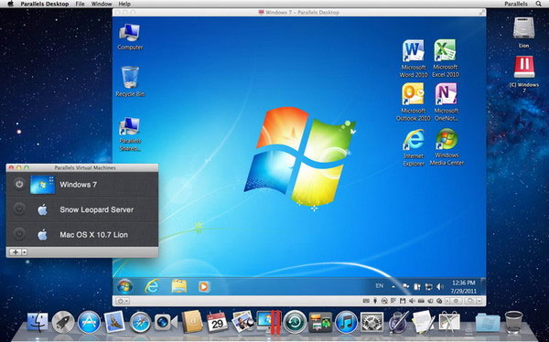Image resolution: width=549 pixels, height=342 pixels.
Task: Open Windows Media Center icon
Action: [447, 147]
